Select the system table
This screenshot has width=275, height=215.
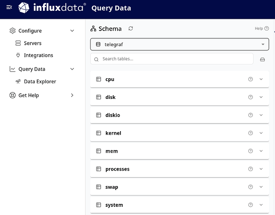(x=114, y=205)
